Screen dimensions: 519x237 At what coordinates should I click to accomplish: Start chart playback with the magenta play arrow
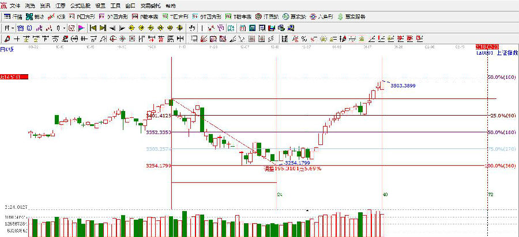coord(81,28)
